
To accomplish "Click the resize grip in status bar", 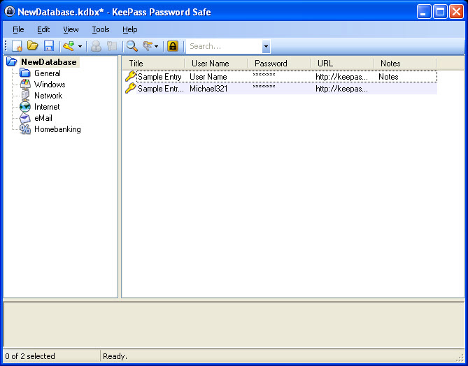I will click(x=460, y=358).
